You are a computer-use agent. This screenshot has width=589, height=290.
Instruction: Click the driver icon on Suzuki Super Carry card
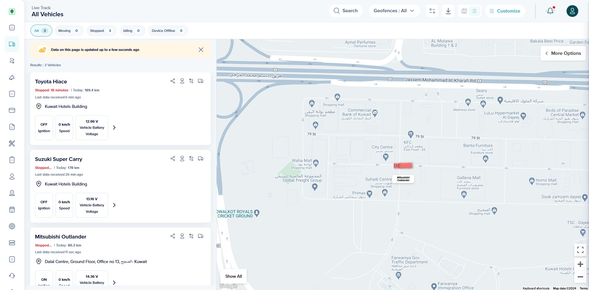182,158
